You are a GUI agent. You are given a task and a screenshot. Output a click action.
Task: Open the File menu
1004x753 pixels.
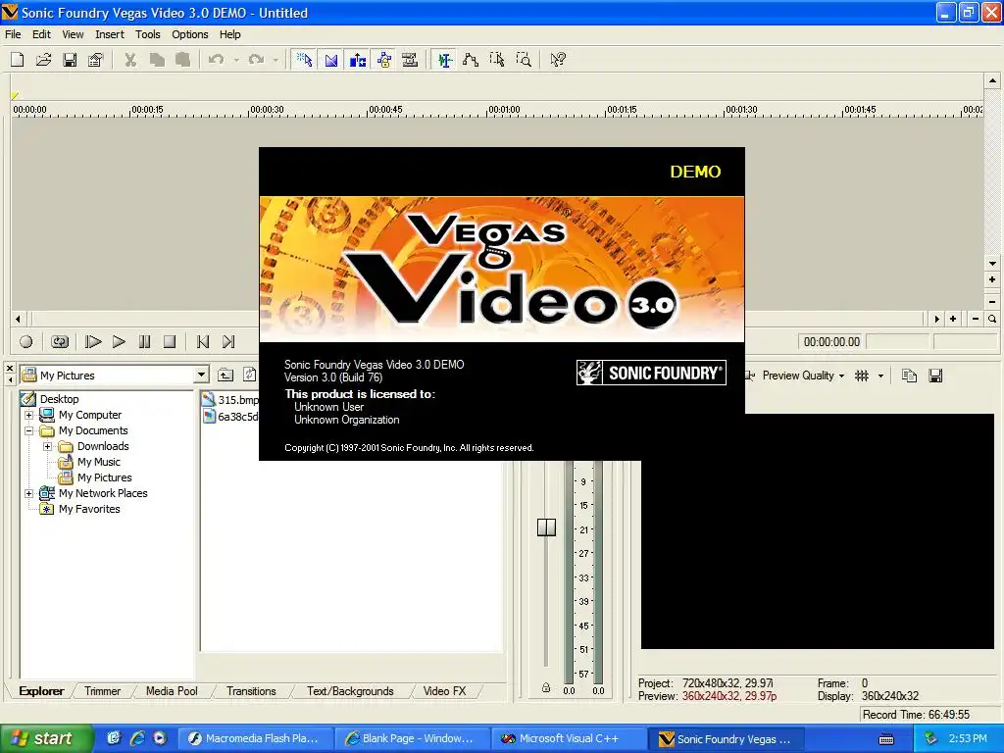(13, 34)
